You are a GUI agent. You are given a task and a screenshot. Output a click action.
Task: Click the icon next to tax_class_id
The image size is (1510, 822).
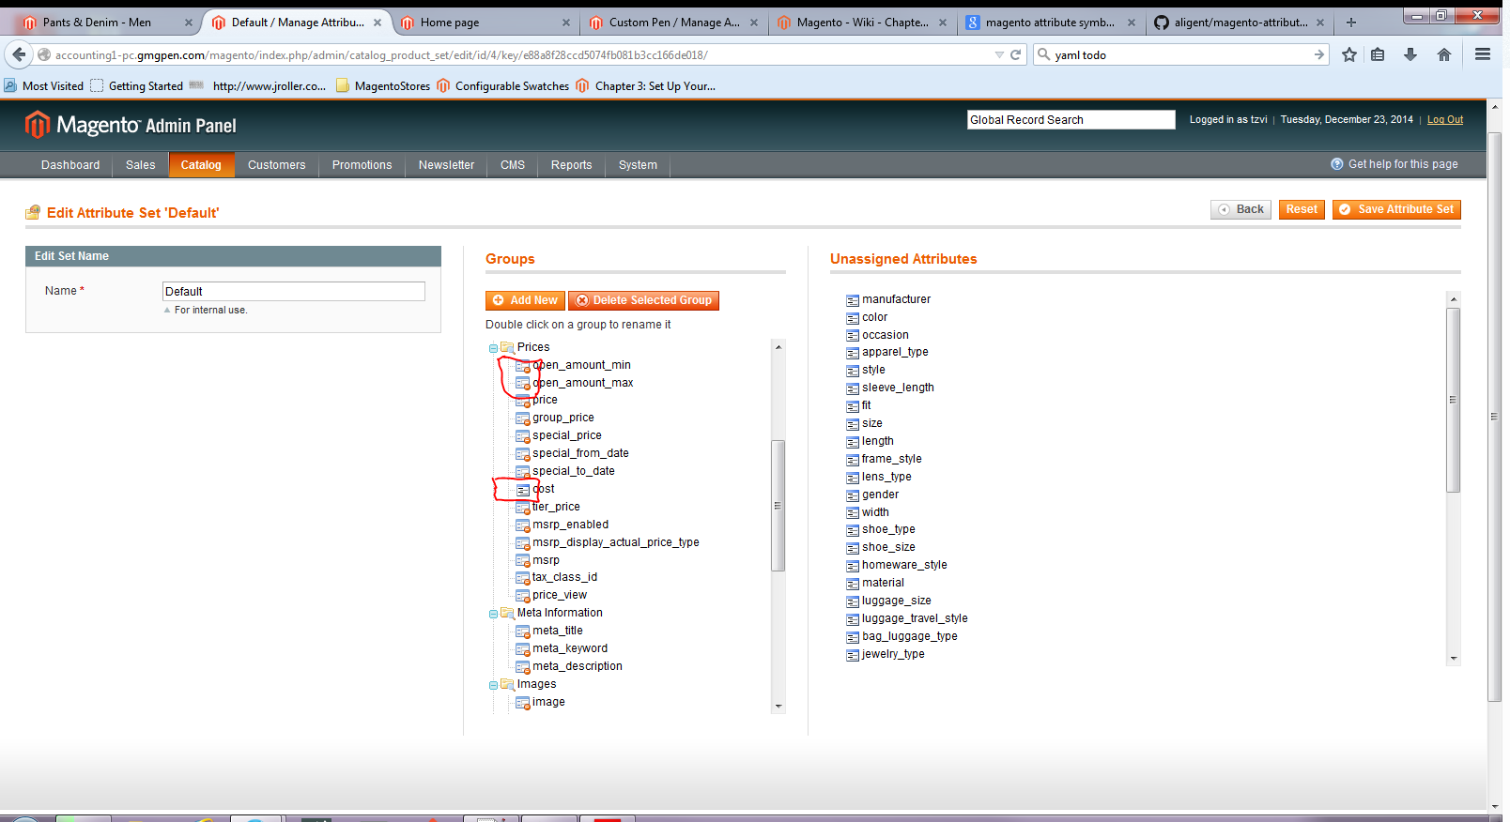[523, 578]
